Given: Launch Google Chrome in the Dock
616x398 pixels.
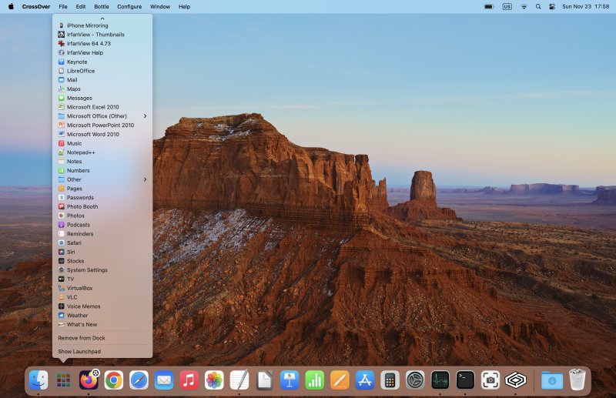Looking at the screenshot, I should click(x=114, y=380).
